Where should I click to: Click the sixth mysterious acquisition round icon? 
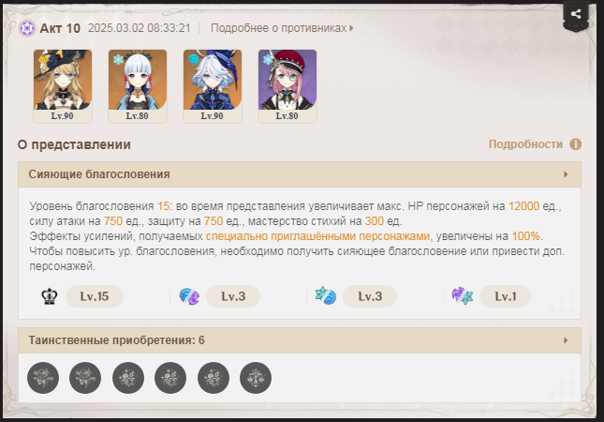click(256, 378)
